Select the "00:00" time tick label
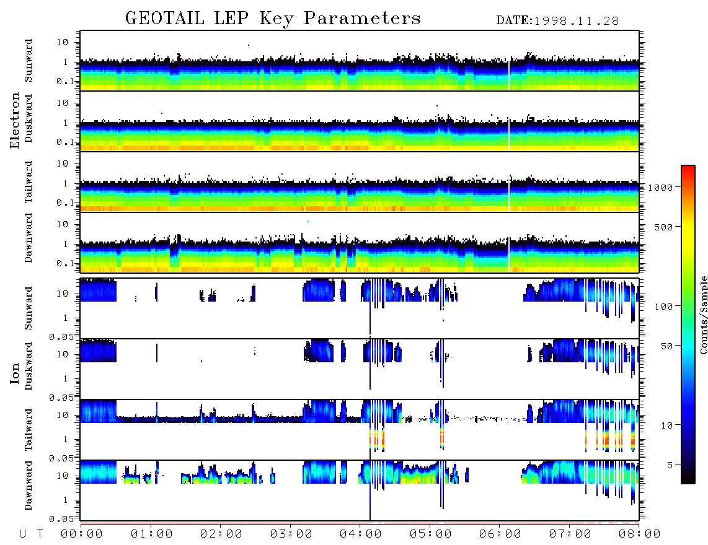The height and width of the screenshot is (545, 708). [x=82, y=534]
